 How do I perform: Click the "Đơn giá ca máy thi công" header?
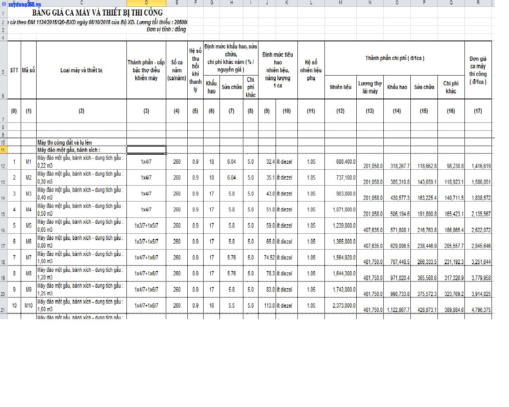(x=478, y=70)
